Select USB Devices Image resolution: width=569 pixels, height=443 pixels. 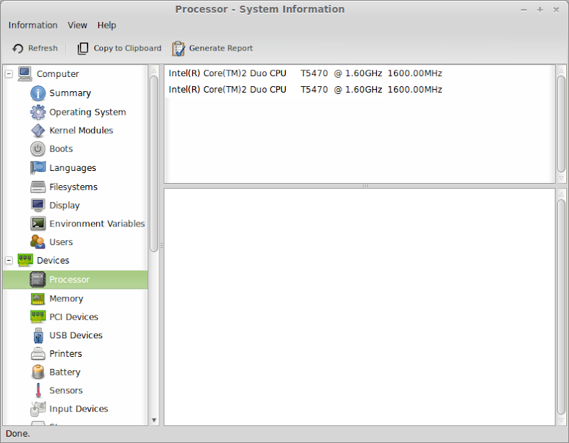click(75, 335)
